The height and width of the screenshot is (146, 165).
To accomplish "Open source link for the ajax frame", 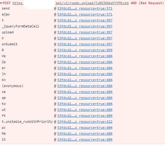I will coord(85,14).
